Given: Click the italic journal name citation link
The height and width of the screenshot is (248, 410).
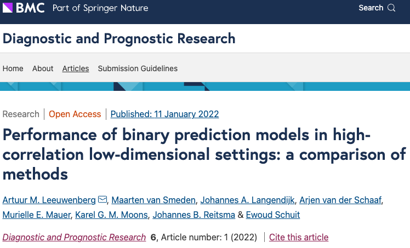Looking at the screenshot, I should tap(75, 238).
